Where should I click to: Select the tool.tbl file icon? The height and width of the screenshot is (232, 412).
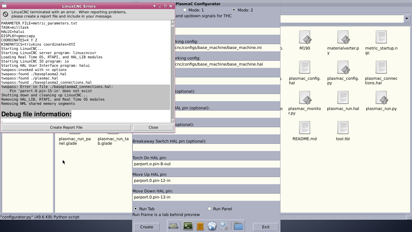[x=343, y=128]
